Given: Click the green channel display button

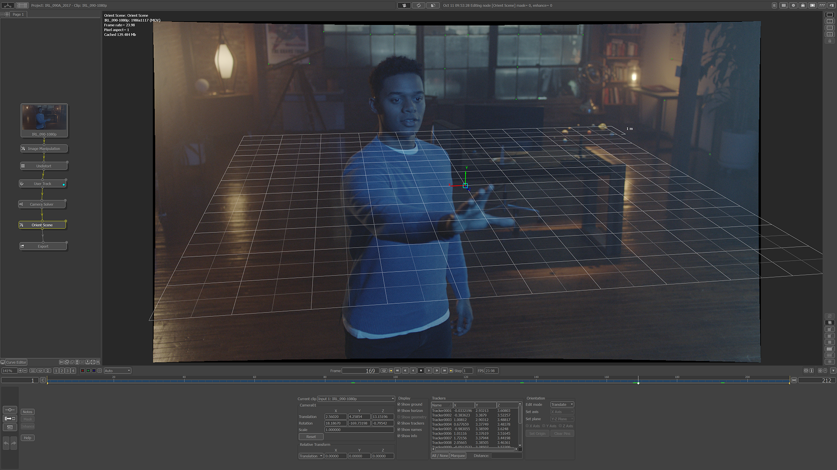Looking at the screenshot, I should click(x=88, y=371).
